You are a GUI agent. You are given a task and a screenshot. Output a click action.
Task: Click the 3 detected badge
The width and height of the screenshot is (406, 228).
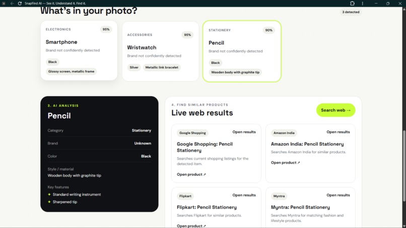tap(351, 12)
